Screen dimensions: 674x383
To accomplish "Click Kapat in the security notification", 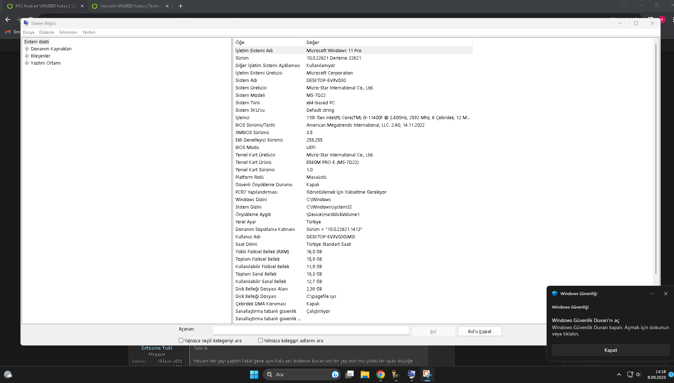I will [x=611, y=350].
